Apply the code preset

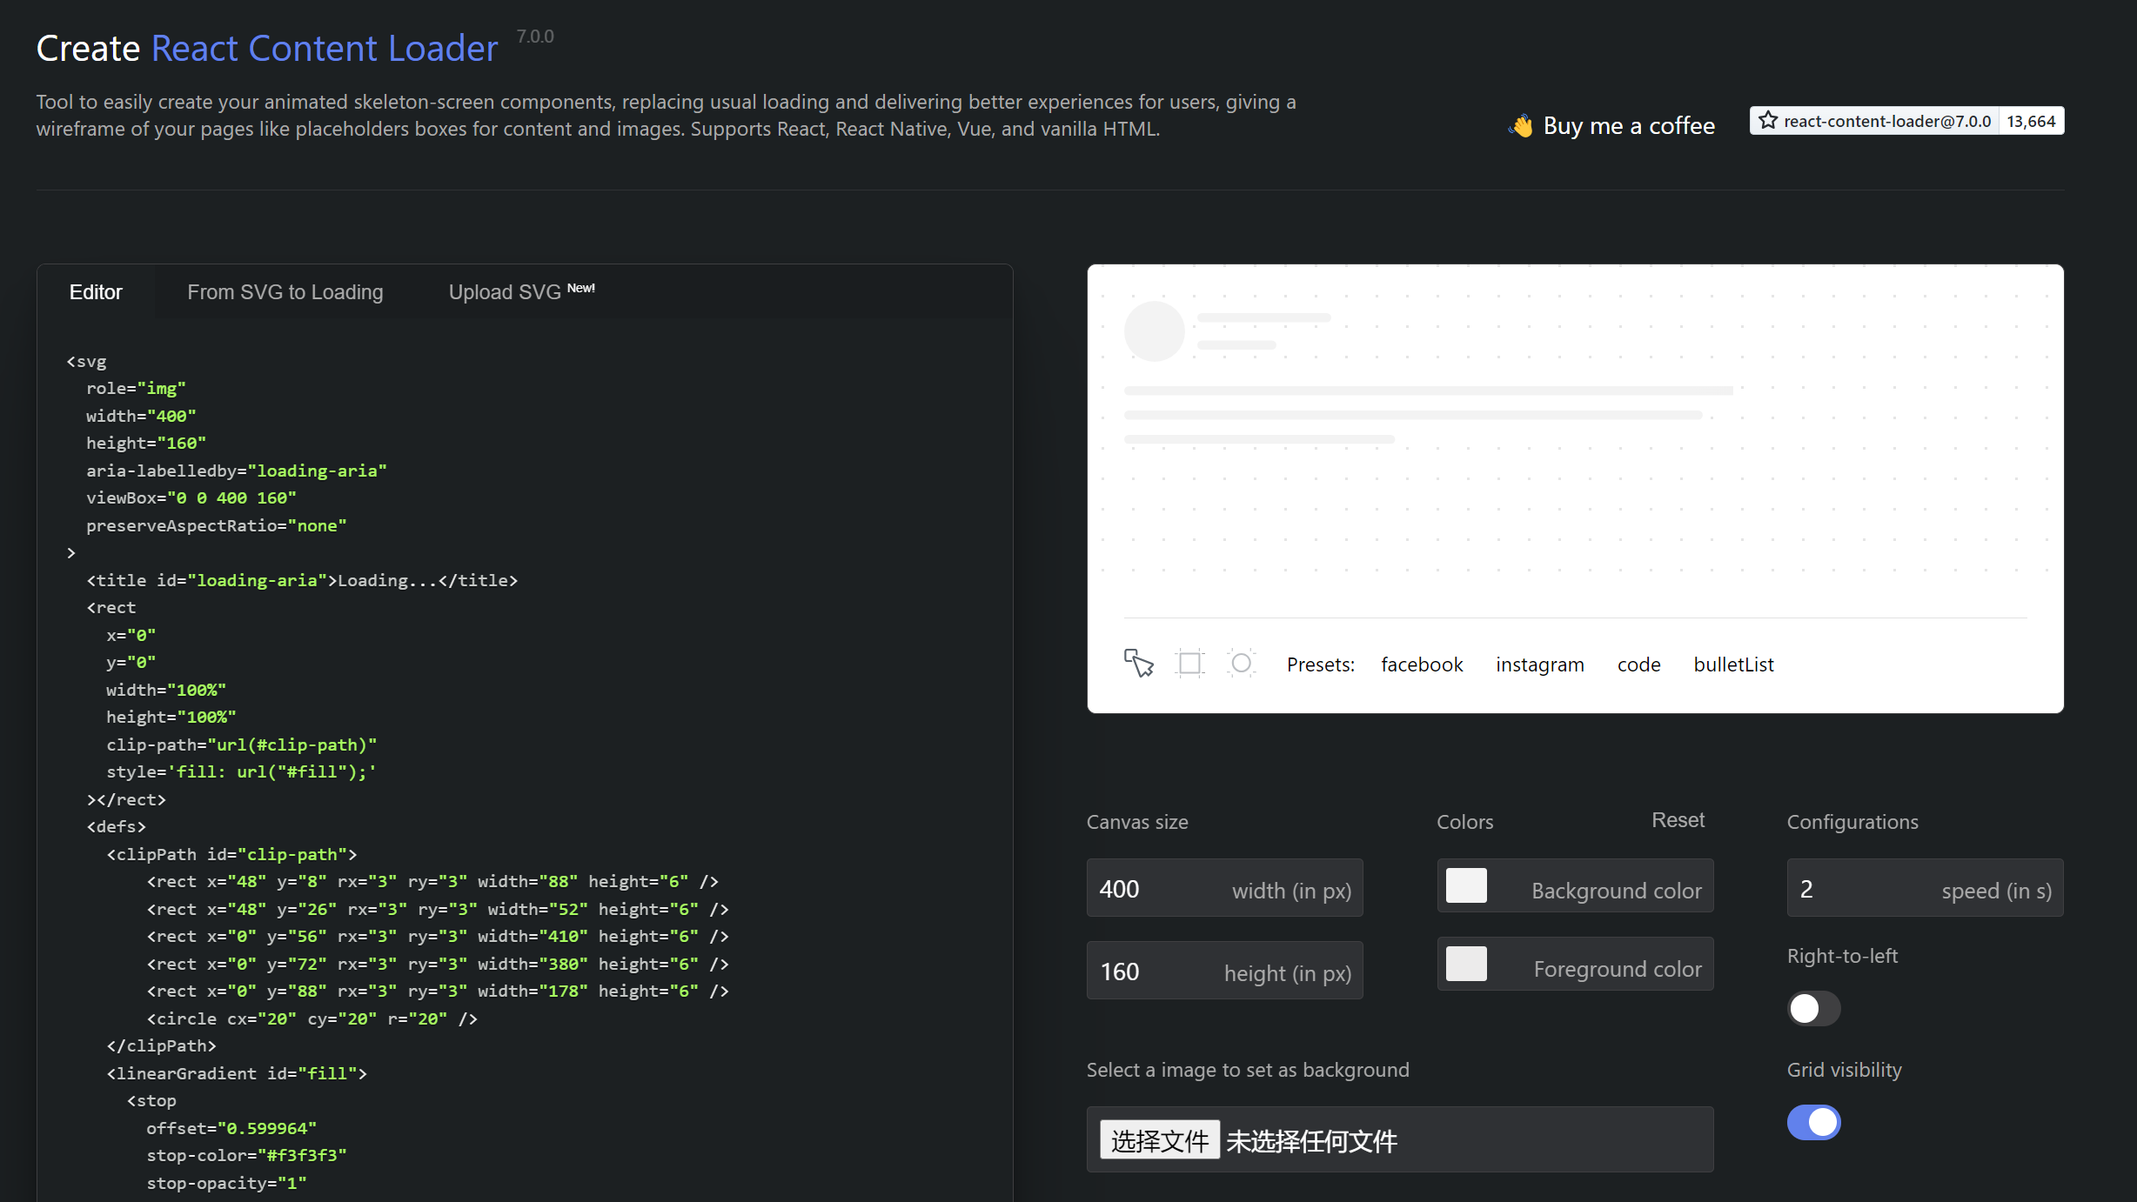[1638, 664]
